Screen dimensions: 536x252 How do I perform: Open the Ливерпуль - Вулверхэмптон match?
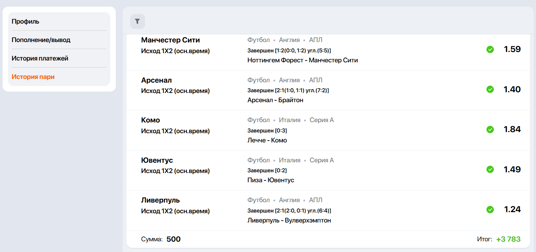(x=289, y=220)
